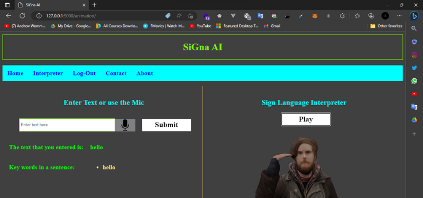Image resolution: width=423 pixels, height=198 pixels.
Task: Open the Favorites list icon in toolbar
Action: point(357,16)
